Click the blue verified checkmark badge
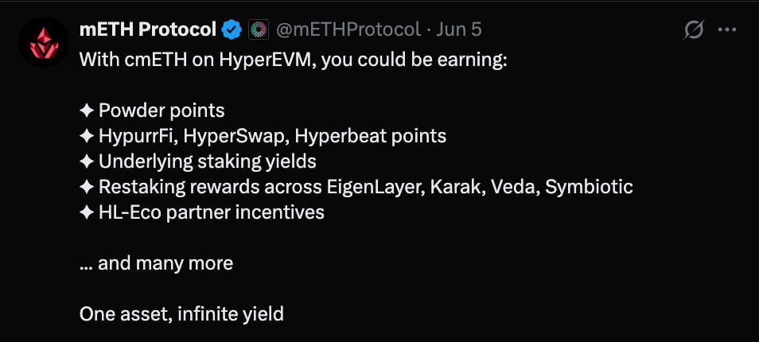759x342 pixels. coord(232,30)
